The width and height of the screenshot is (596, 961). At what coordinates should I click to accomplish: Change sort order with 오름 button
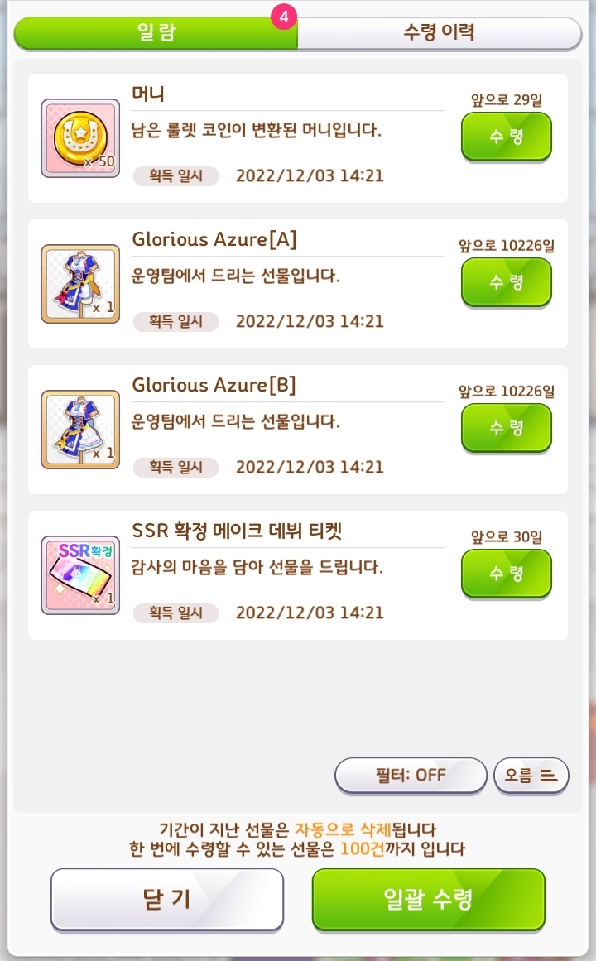pos(531,776)
